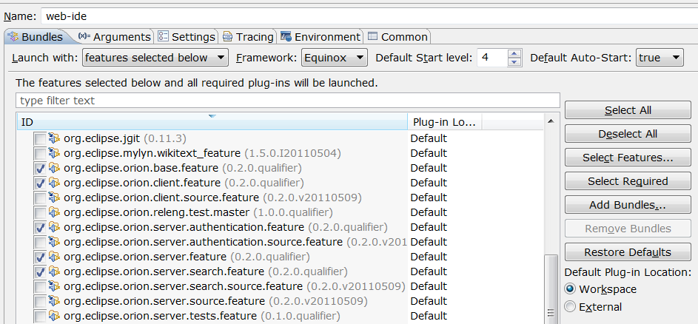Image resolution: width=698 pixels, height=324 pixels.
Task: Click the Arguments tab (x)= icon
Action: pyautogui.click(x=84, y=36)
